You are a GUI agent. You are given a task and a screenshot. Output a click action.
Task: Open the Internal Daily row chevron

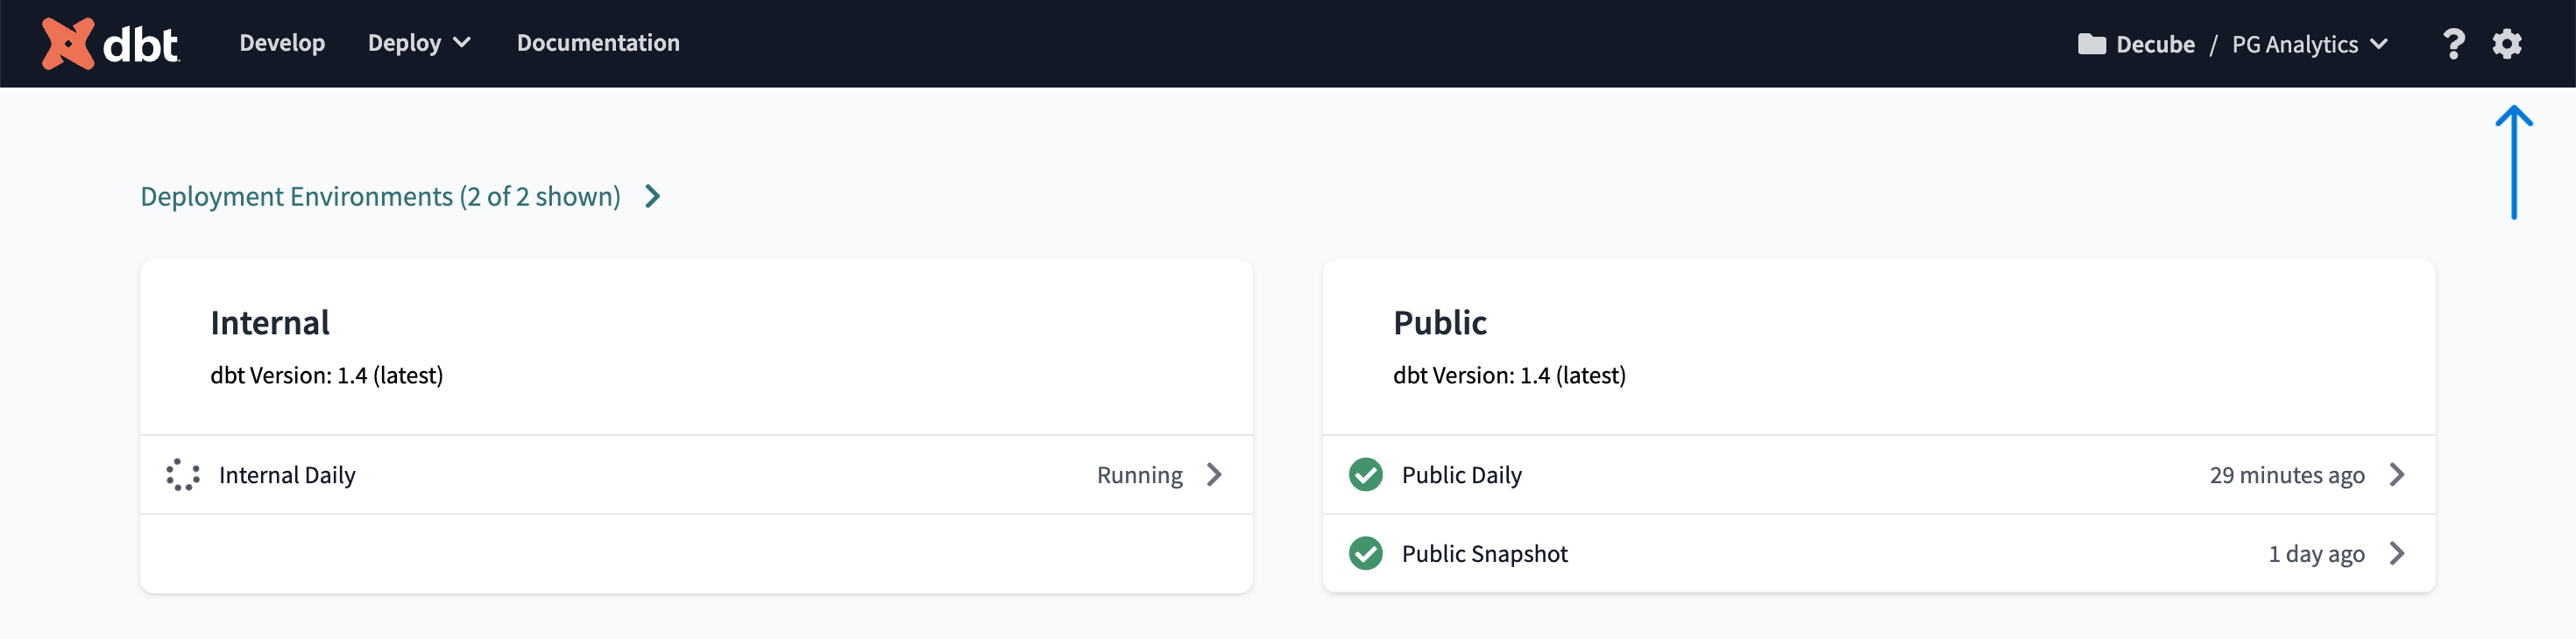tap(1214, 475)
